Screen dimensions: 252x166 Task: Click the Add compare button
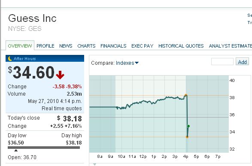tap(243, 62)
